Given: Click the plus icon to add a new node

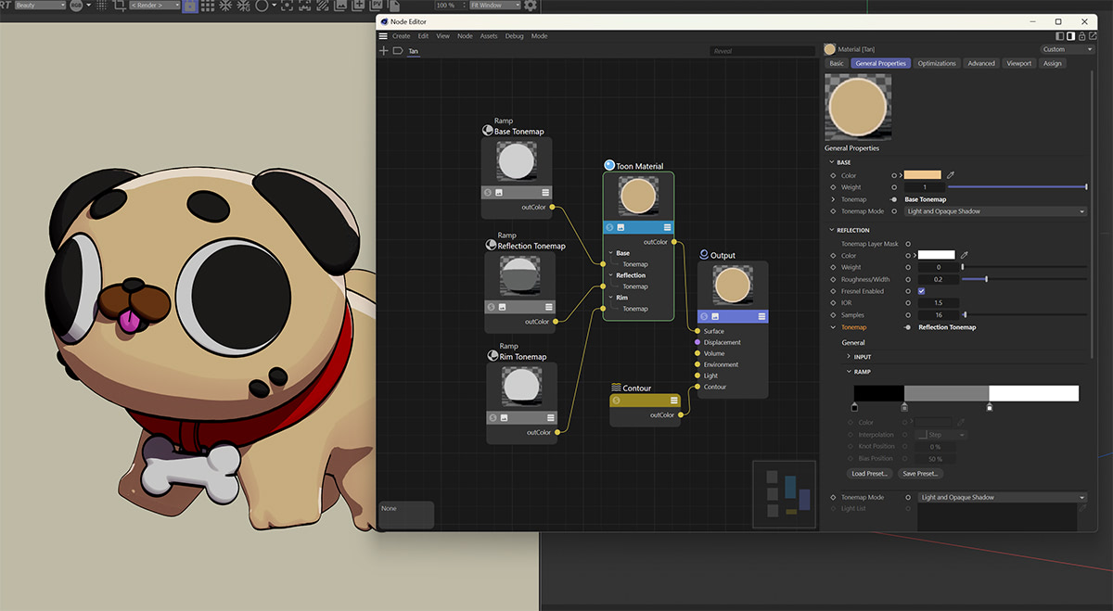Looking at the screenshot, I should point(383,51).
